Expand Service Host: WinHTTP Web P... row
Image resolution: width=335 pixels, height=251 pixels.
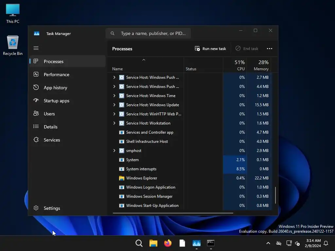click(114, 114)
